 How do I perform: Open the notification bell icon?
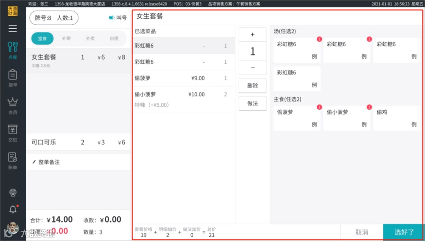coord(13,209)
